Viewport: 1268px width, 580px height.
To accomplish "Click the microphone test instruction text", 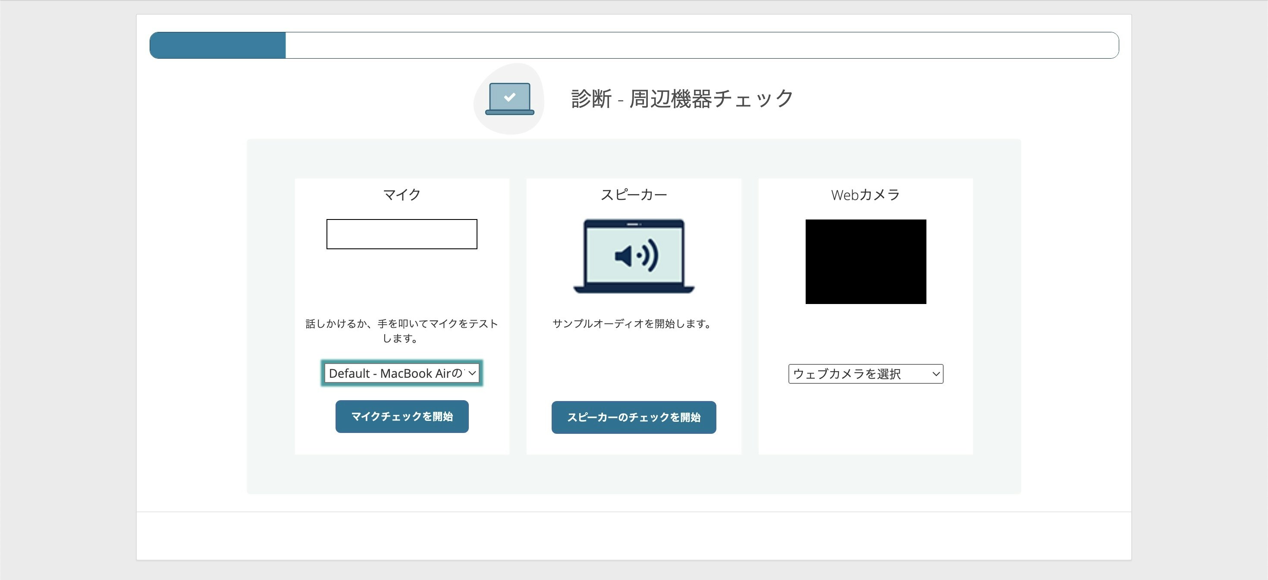I will click(x=402, y=331).
